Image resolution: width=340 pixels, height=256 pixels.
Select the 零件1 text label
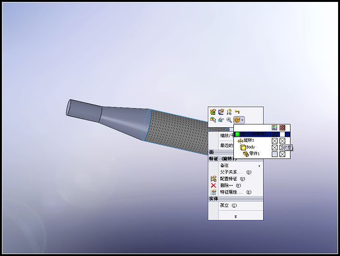[x=254, y=154]
